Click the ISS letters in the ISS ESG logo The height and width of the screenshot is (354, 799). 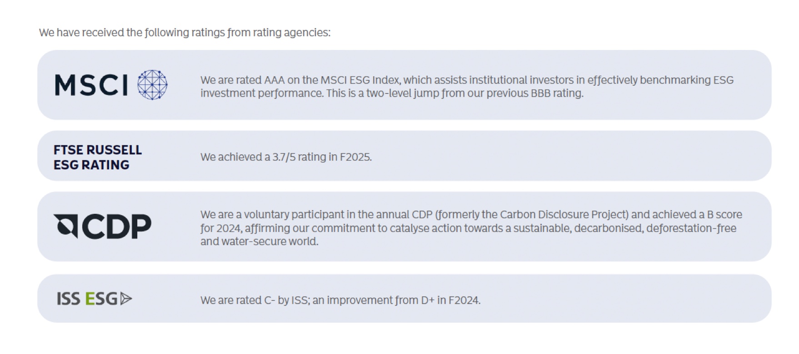tap(68, 299)
